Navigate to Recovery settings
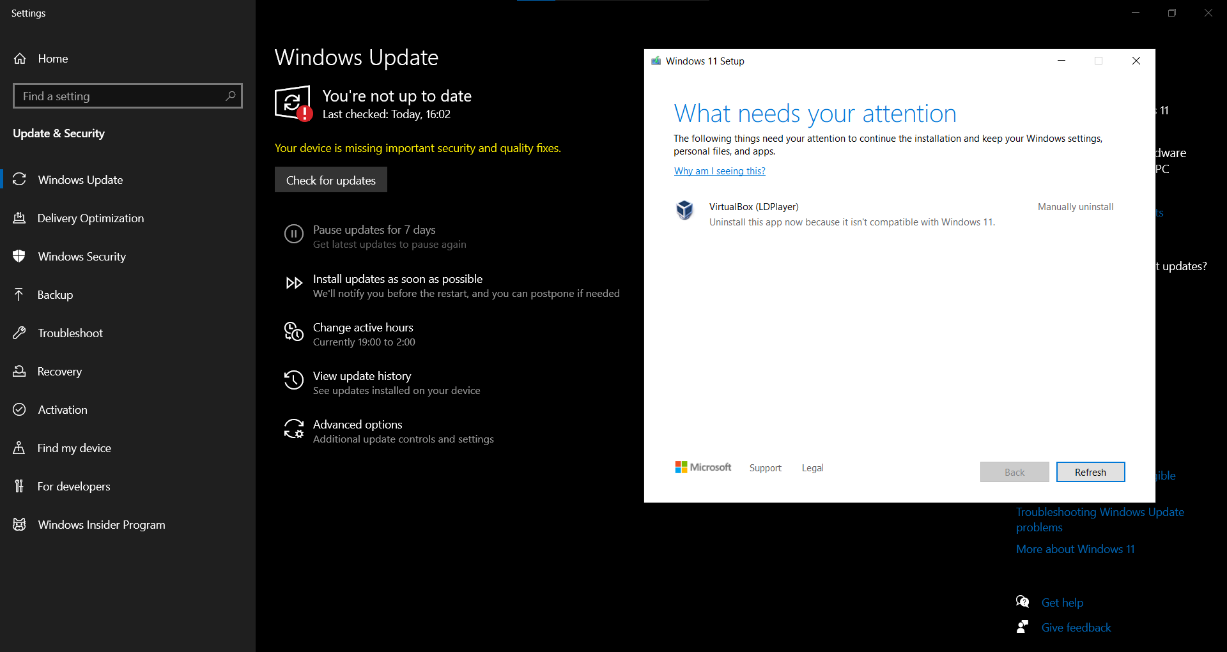1227x652 pixels. (128, 371)
